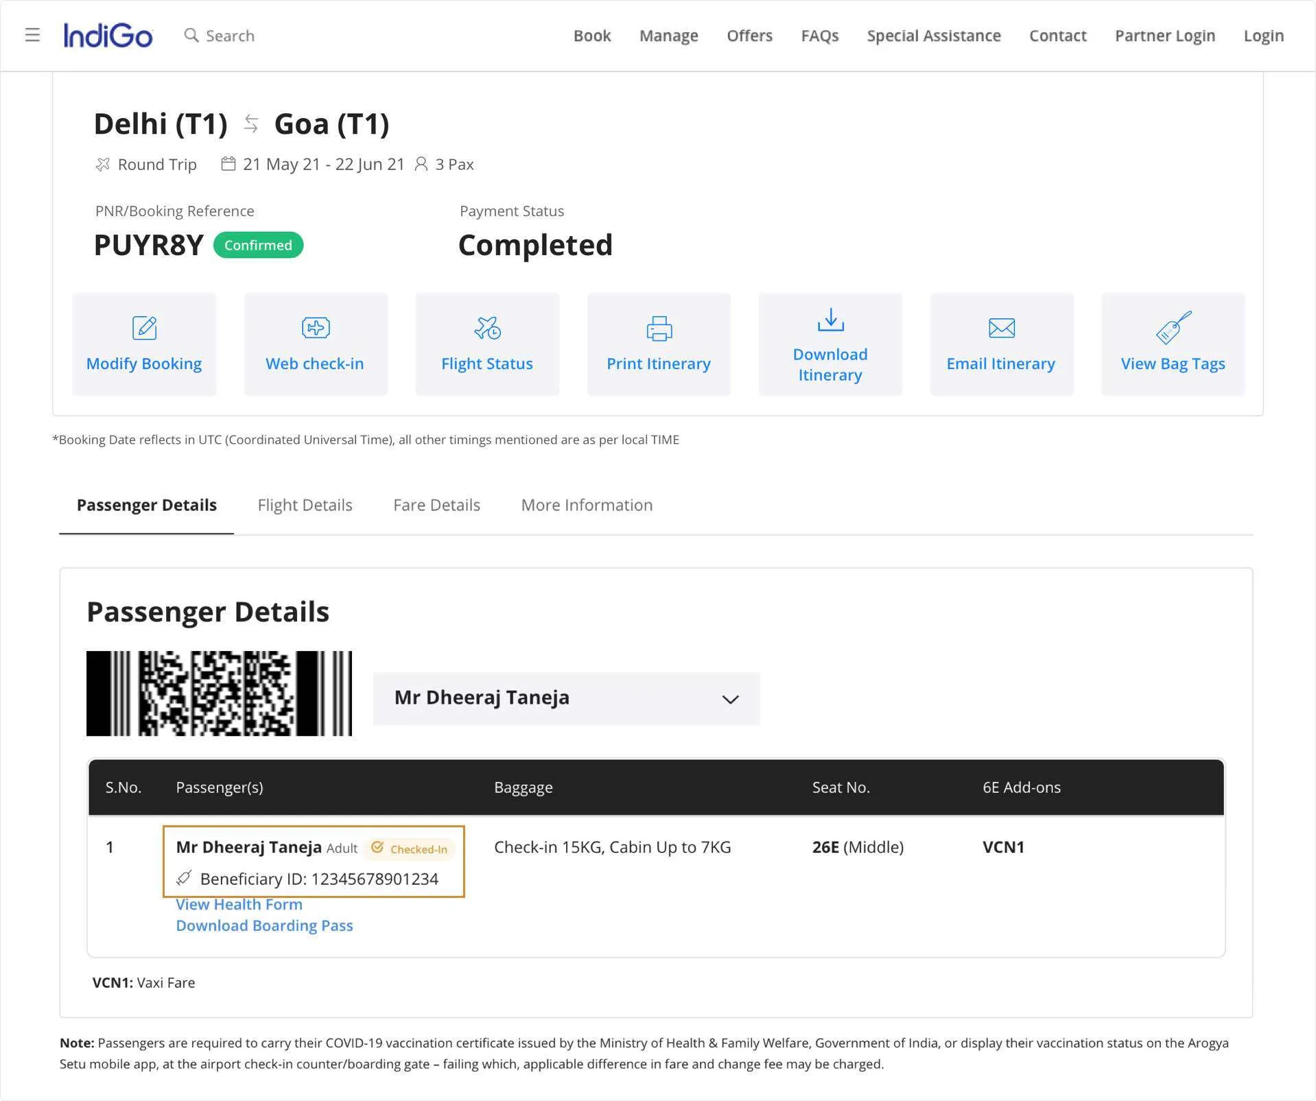This screenshot has width=1316, height=1101.
Task: Click the calendar icon beside travel dates
Action: pyautogui.click(x=228, y=164)
